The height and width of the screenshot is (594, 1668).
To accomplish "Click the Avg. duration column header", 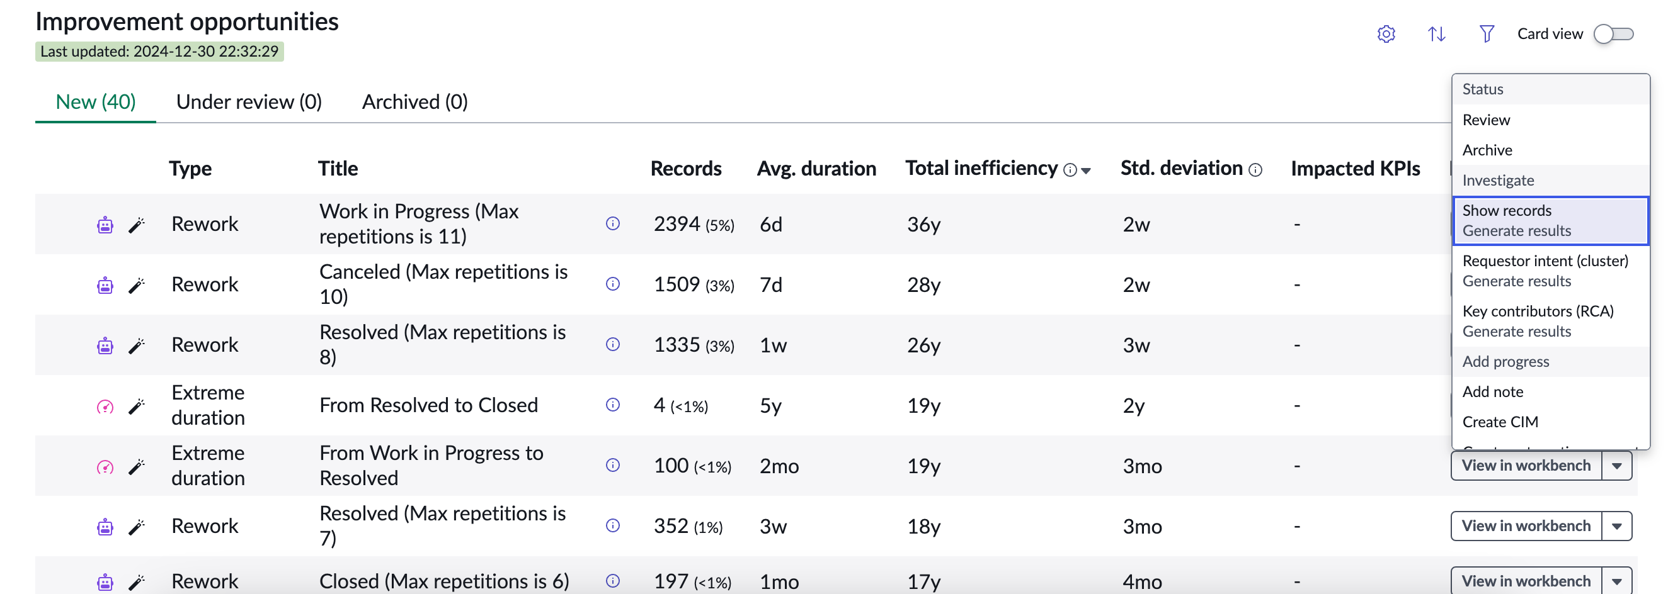I will coord(816,168).
